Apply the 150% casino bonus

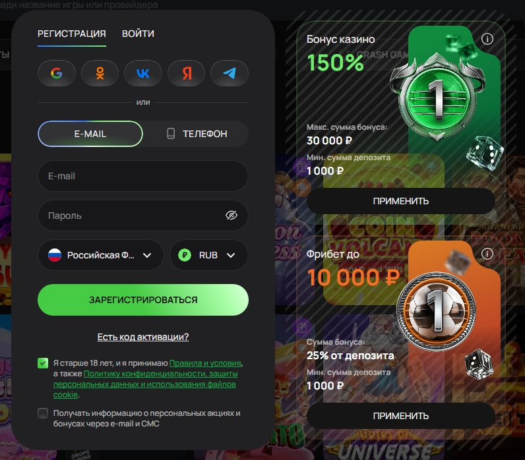coord(401,201)
